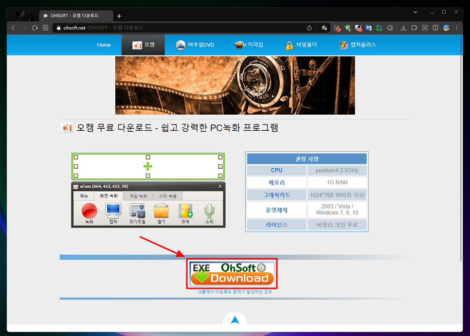Viewport: 470px width, 336px height.
Task: Click the 게임 녹화 tab in oCam image
Action: (x=138, y=196)
